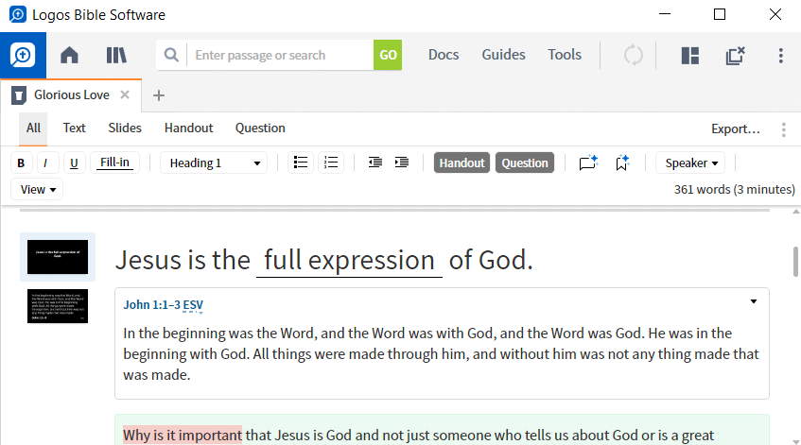The height and width of the screenshot is (445, 801).
Task: Click the '361 words (3 minutes)' count
Action: [735, 189]
